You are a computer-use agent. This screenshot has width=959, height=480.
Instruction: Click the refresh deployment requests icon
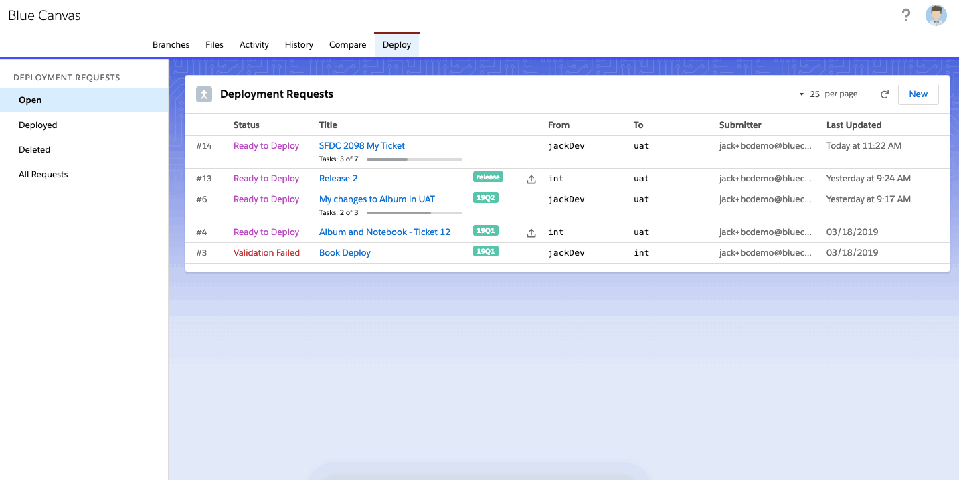(x=884, y=94)
